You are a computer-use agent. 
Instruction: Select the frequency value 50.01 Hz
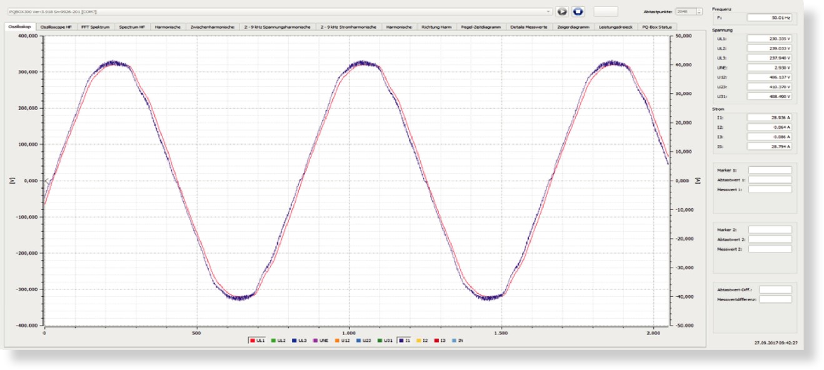[770, 18]
